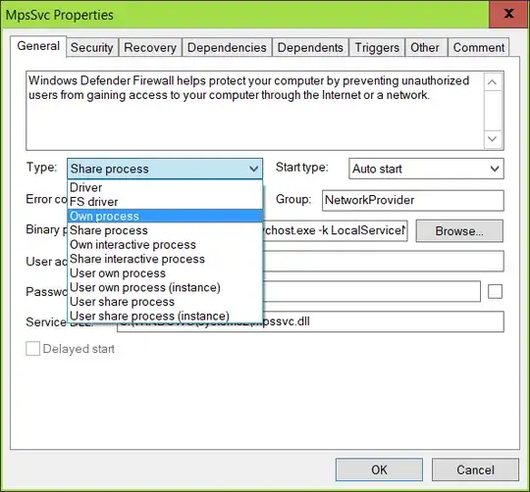
Task: Choose Driver in the Type list
Action: pos(165,187)
